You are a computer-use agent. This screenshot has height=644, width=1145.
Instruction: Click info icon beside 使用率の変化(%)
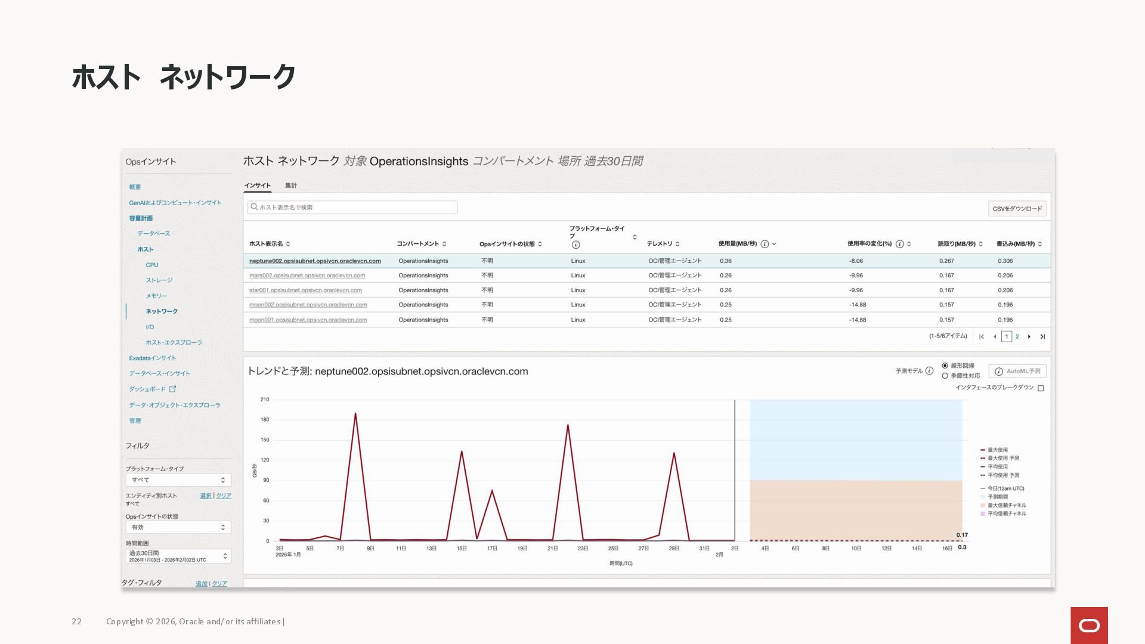(899, 244)
